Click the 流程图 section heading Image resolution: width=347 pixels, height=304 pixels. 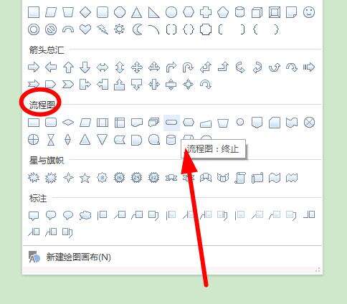[x=42, y=105]
